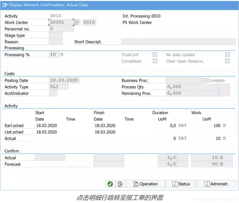Open the Operation details button
The width and height of the screenshot is (239, 203).
(x=146, y=184)
